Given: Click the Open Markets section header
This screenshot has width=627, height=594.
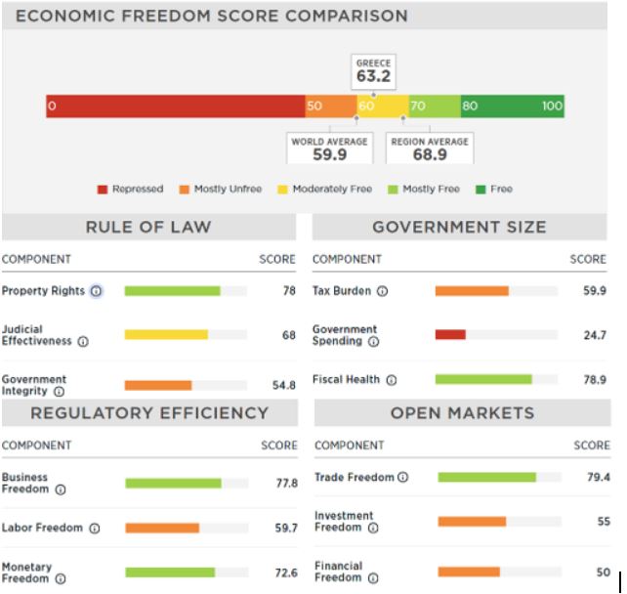Looking at the screenshot, I should [x=462, y=413].
